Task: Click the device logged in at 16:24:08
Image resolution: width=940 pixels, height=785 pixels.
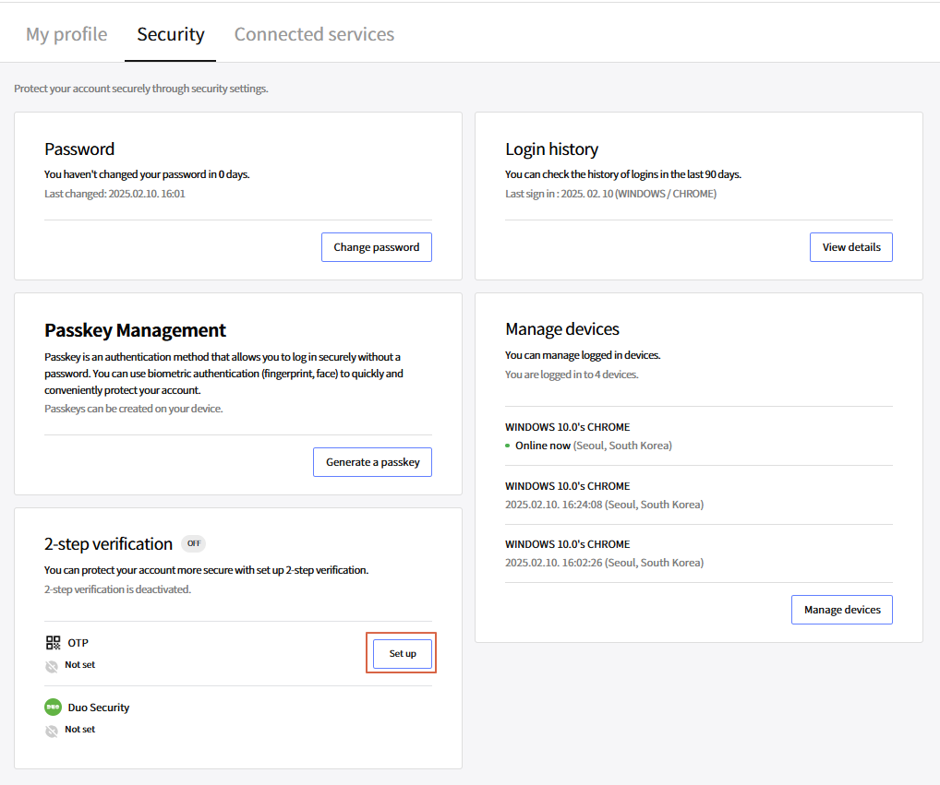Action: coord(698,495)
